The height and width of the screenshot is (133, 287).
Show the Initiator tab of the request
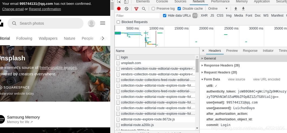268,51
